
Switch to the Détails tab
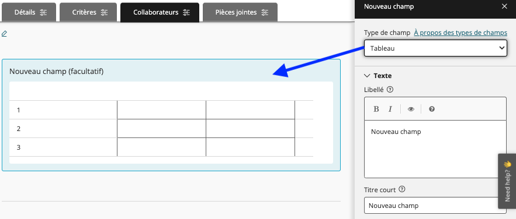29,12
